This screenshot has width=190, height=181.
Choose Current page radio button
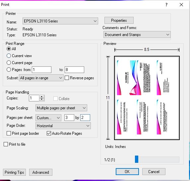coord(9,63)
